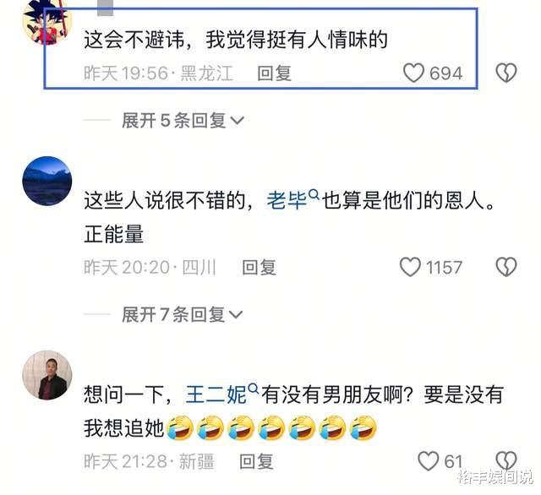541x495 pixels.
Task: Tap broken heart on the 四川 comment
Action: point(506,267)
